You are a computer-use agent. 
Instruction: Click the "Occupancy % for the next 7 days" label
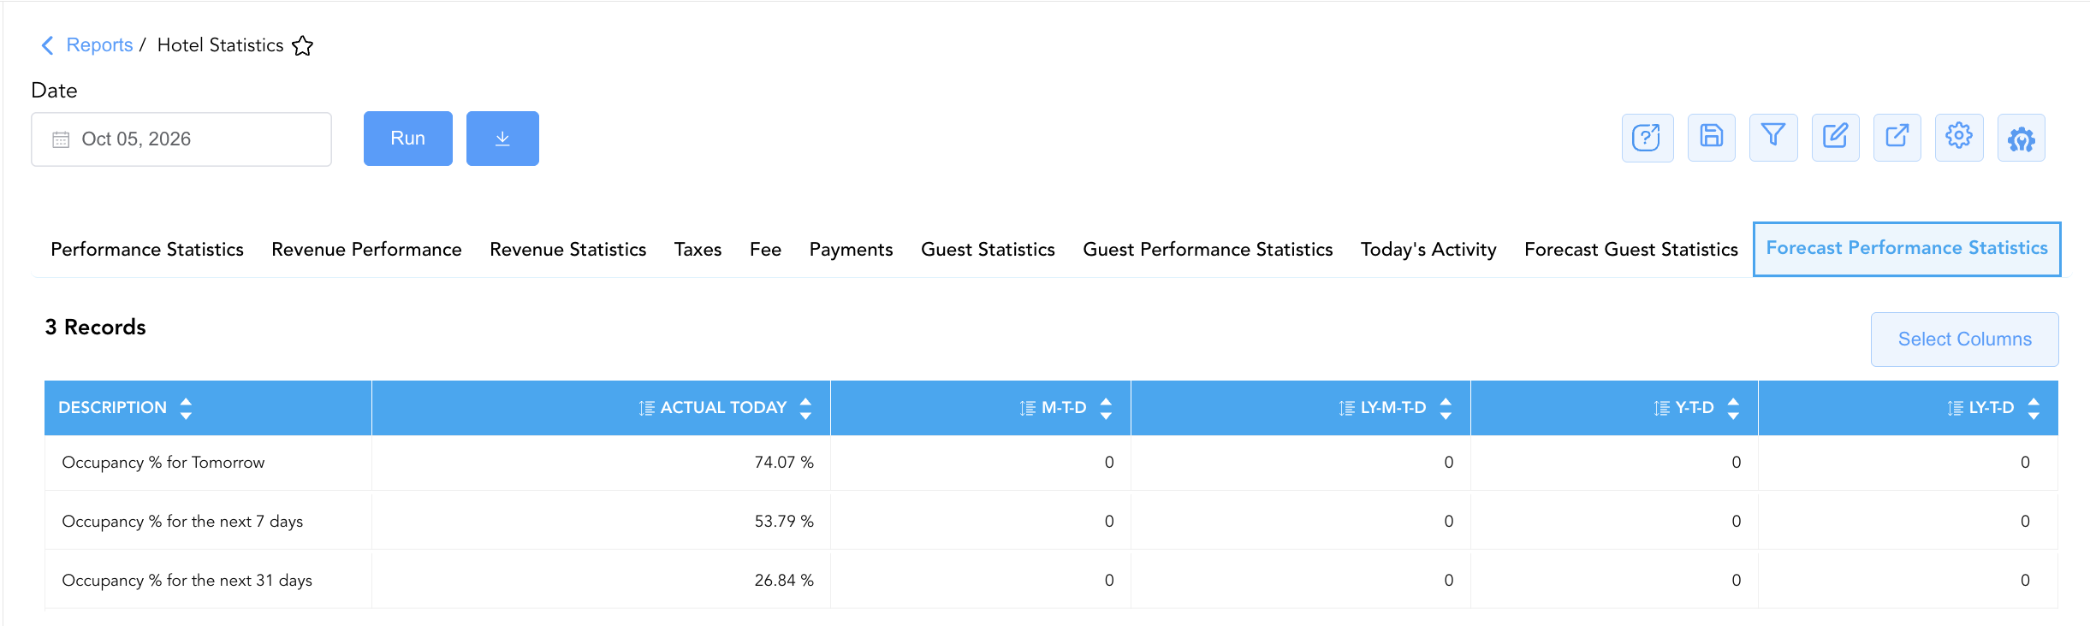pos(182,522)
